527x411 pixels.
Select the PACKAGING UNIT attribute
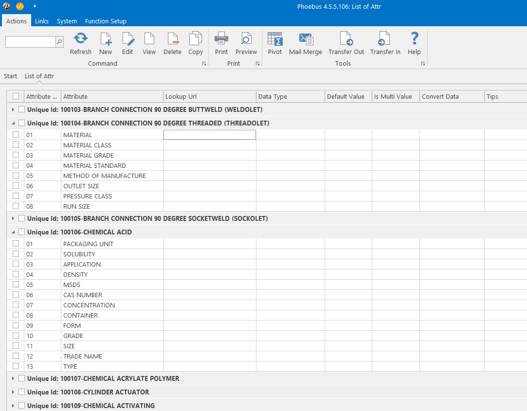(x=89, y=244)
